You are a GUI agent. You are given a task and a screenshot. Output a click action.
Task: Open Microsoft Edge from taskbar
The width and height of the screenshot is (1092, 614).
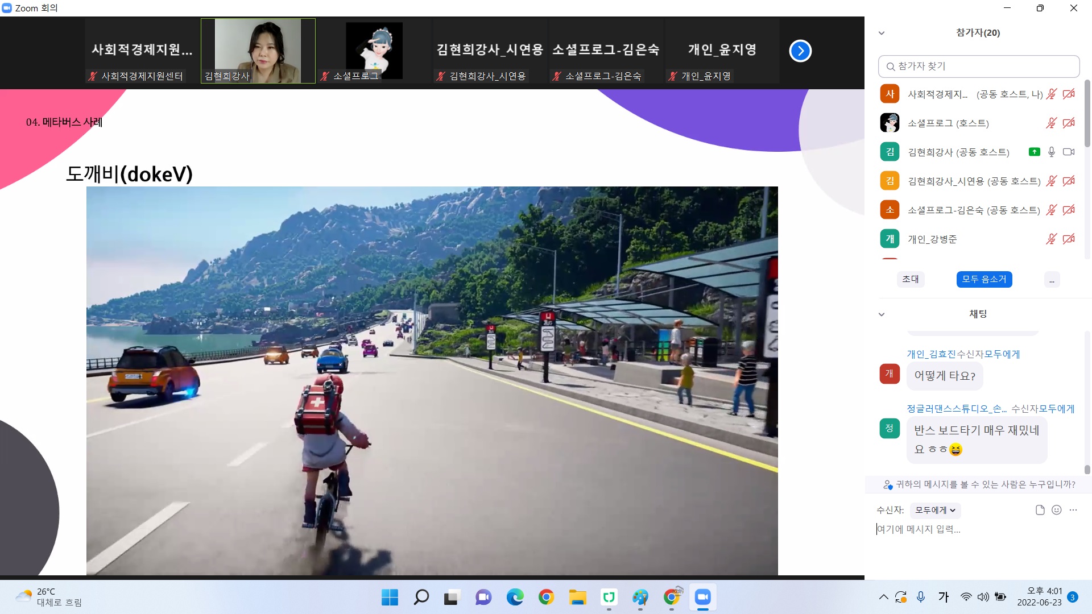click(x=515, y=598)
